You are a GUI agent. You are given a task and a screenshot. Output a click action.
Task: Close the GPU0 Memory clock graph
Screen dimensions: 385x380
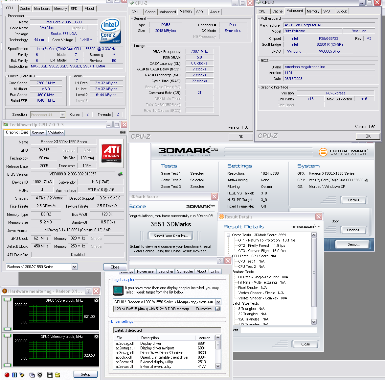[97, 337]
